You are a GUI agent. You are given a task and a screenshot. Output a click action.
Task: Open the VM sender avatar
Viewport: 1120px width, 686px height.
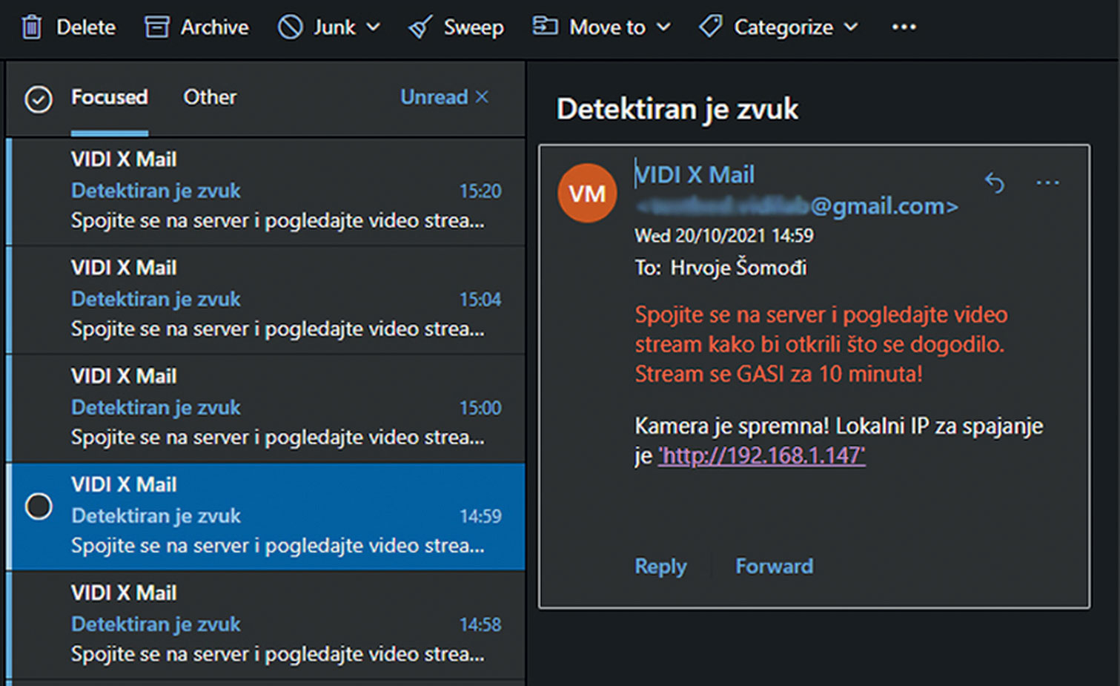click(x=587, y=194)
